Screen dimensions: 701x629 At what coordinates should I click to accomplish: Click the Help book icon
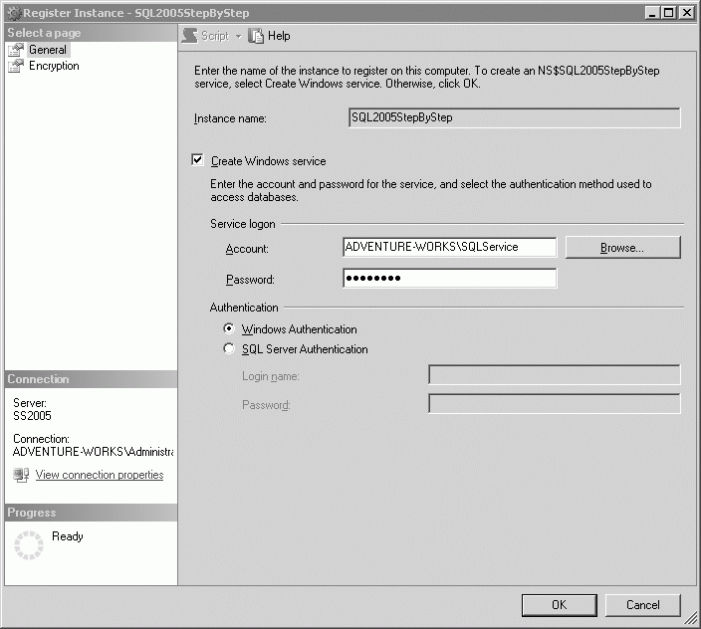point(256,36)
